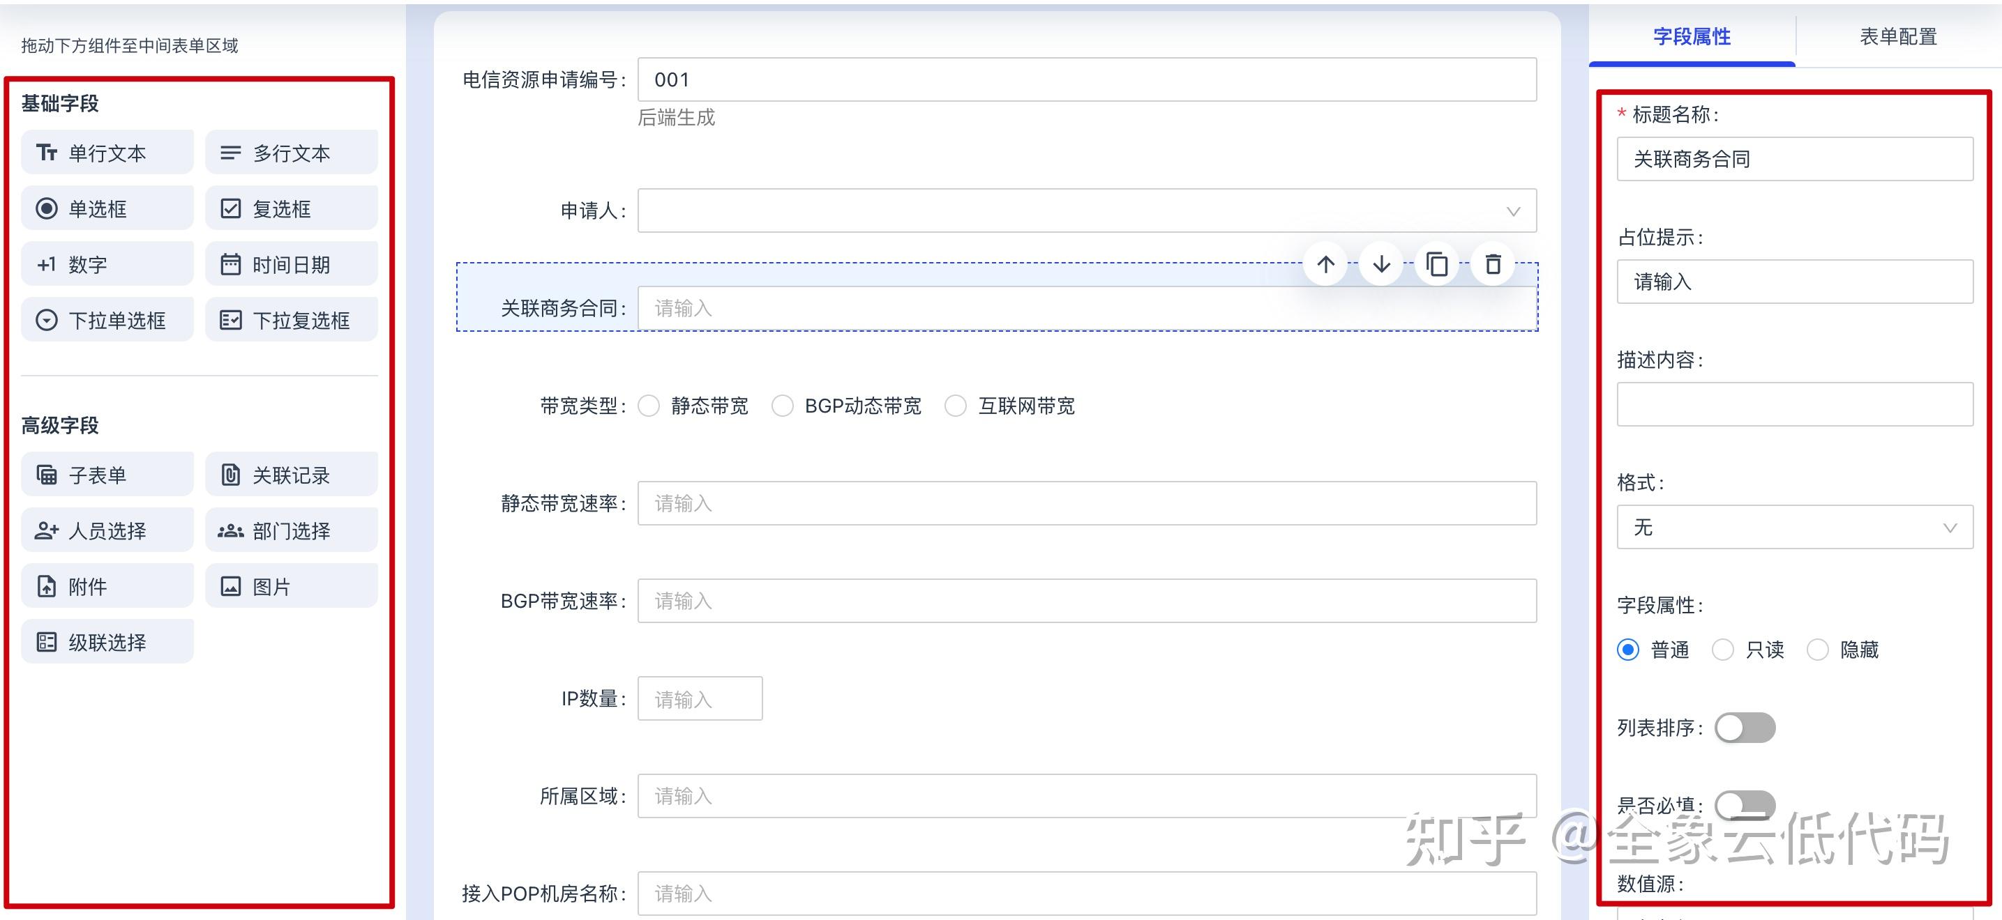
Task: Select the 附件 attachment component
Action: tap(107, 586)
